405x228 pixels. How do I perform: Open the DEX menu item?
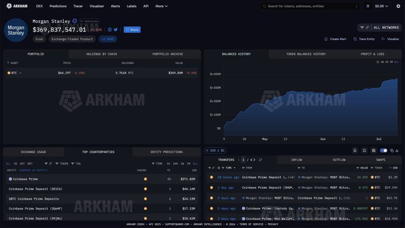pyautogui.click(x=39, y=6)
